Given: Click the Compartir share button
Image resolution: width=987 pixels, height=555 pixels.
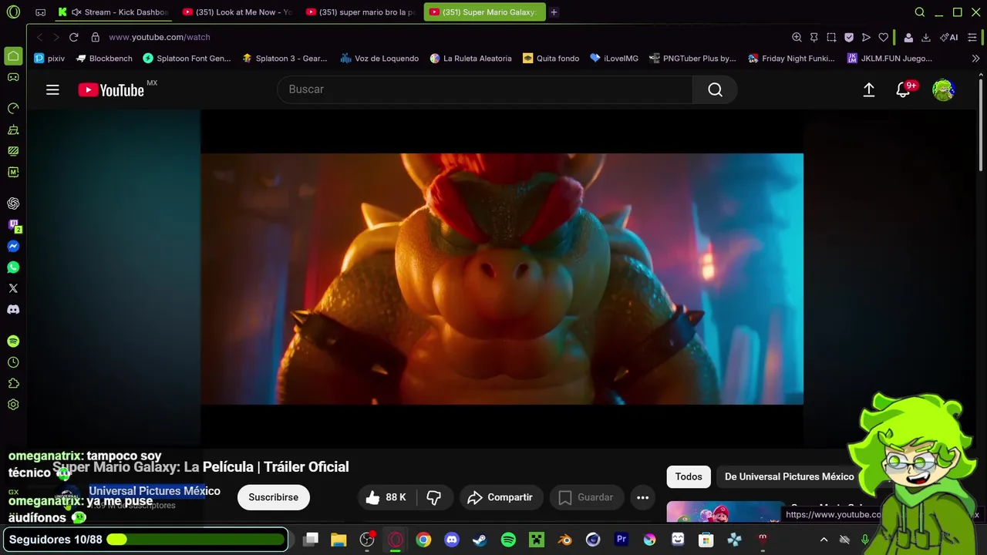Looking at the screenshot, I should coord(501,497).
